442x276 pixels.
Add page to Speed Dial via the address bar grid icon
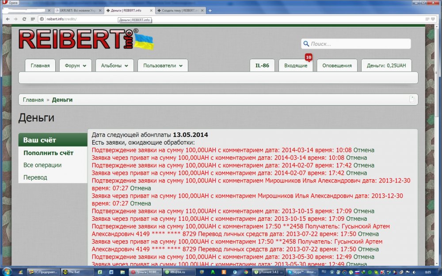tap(427, 19)
